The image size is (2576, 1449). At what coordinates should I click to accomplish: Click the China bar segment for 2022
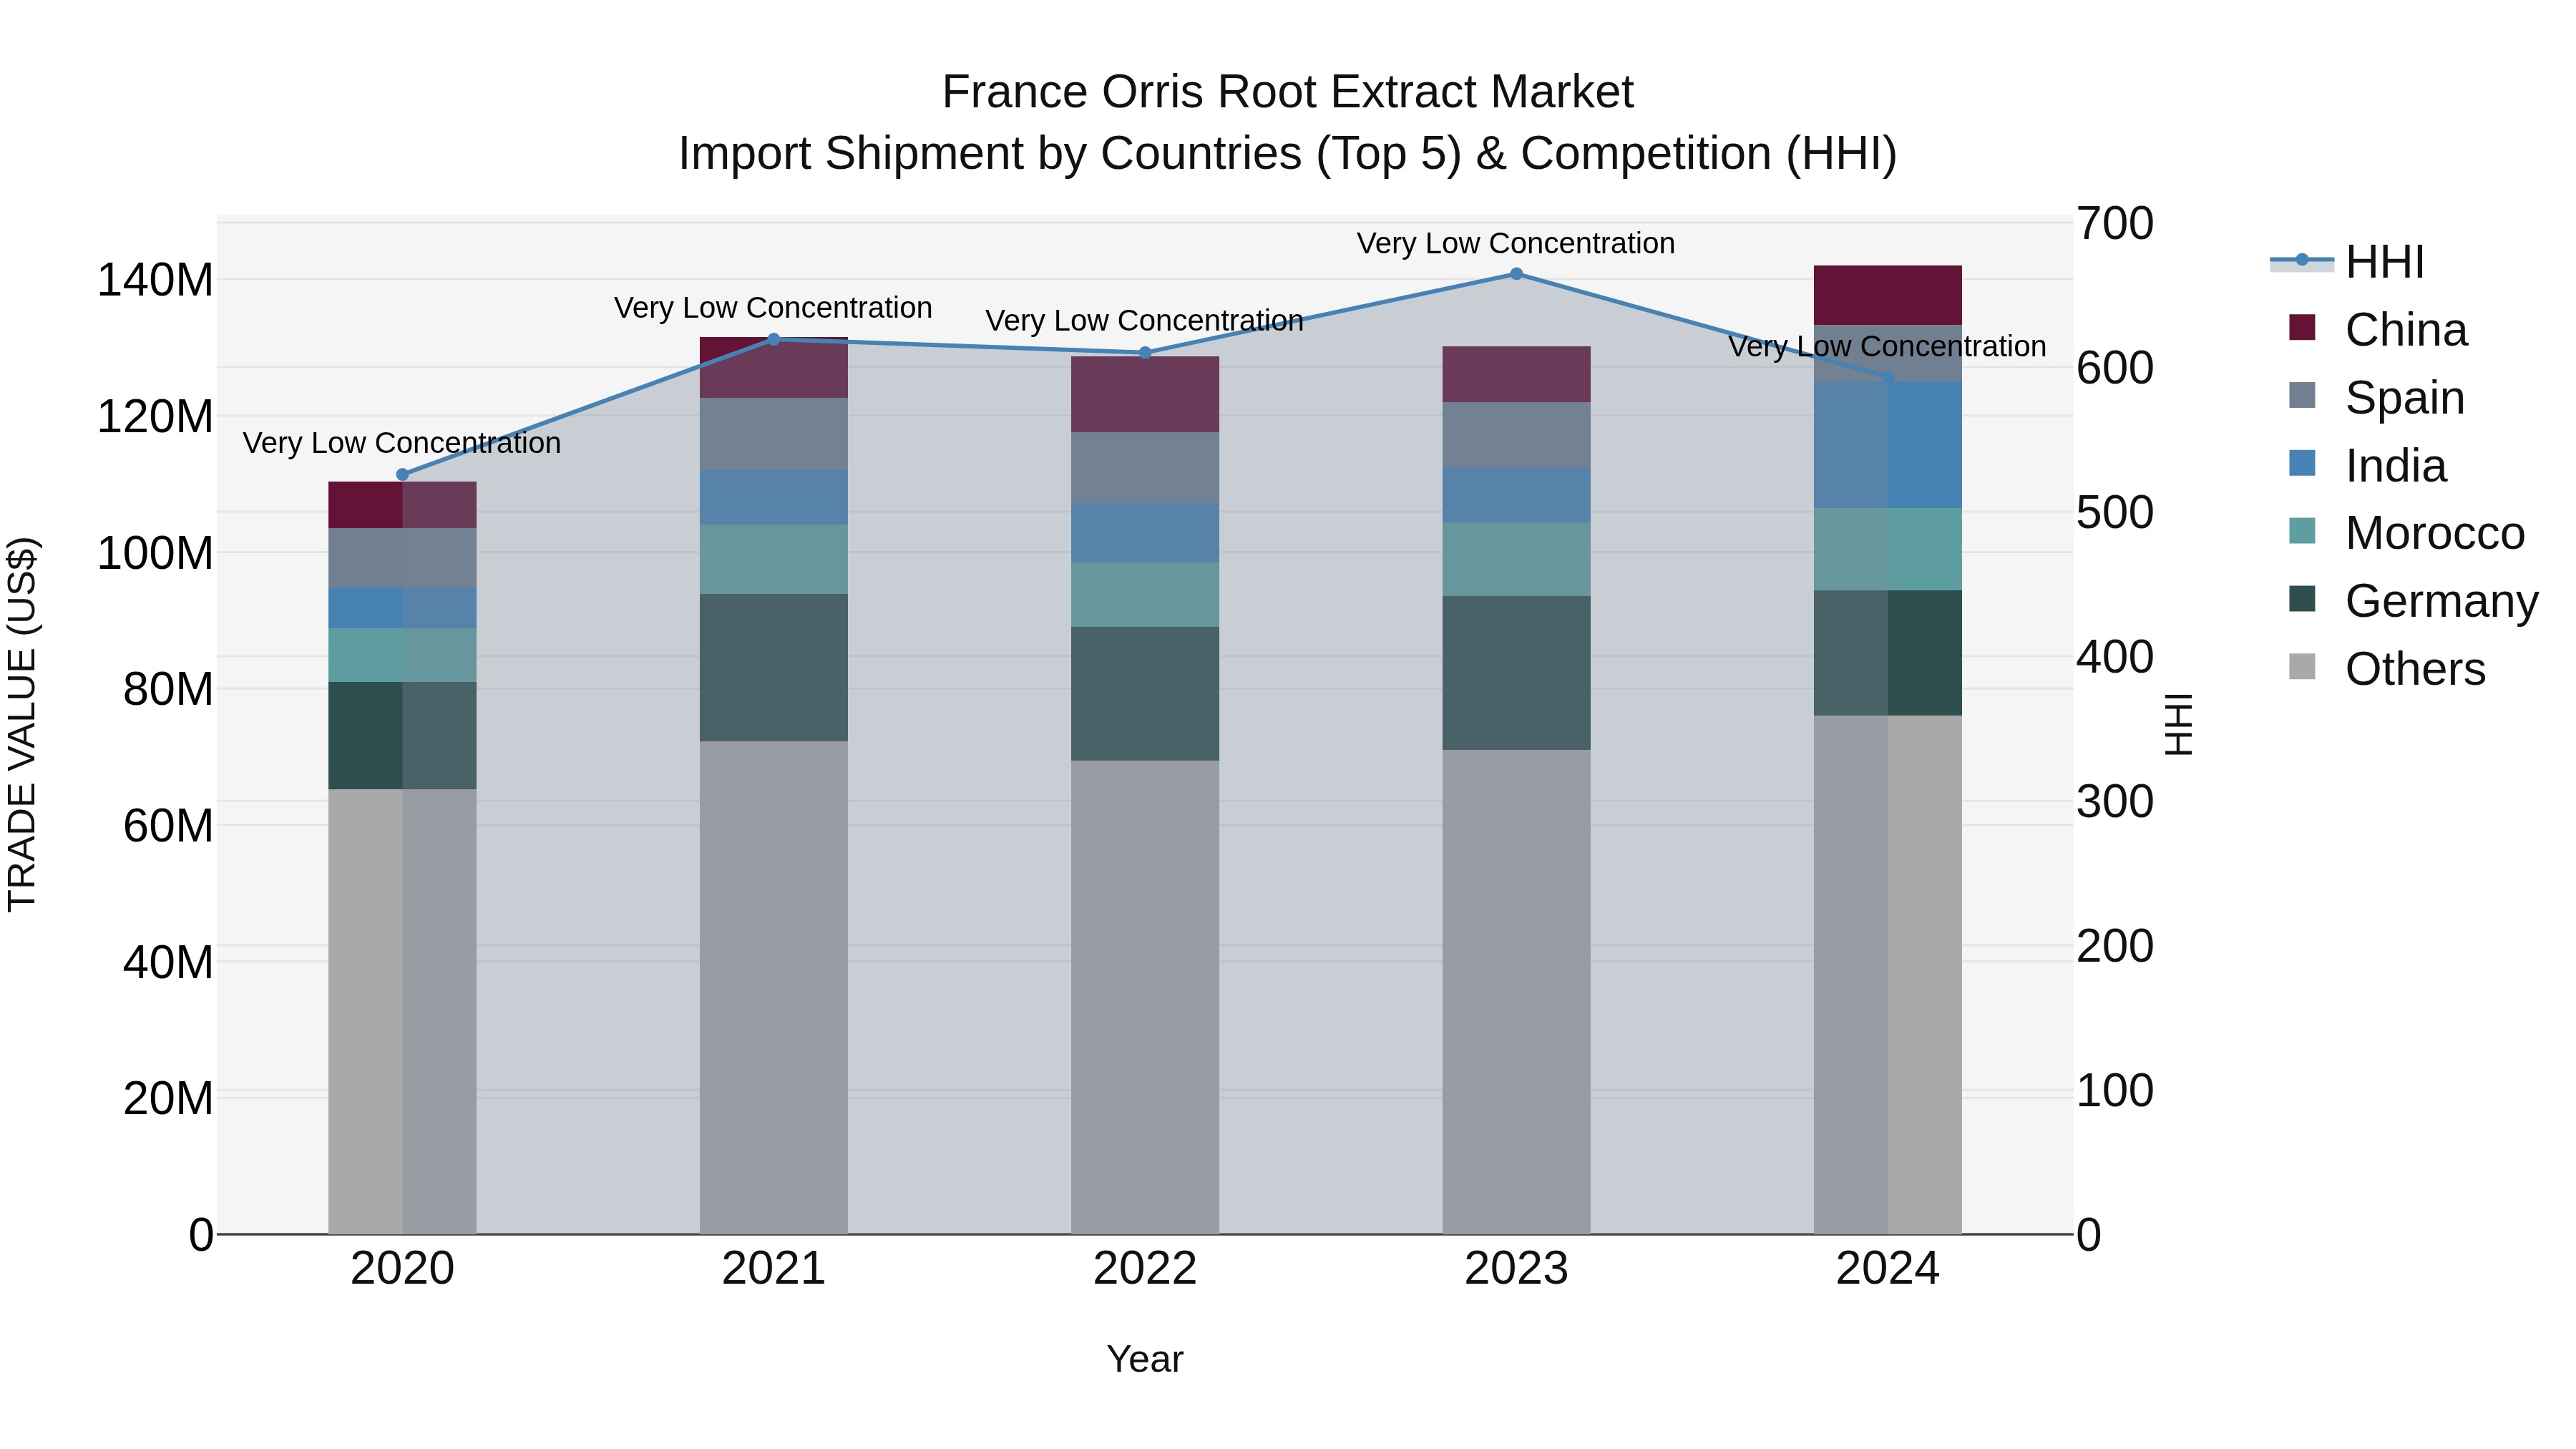(1146, 395)
